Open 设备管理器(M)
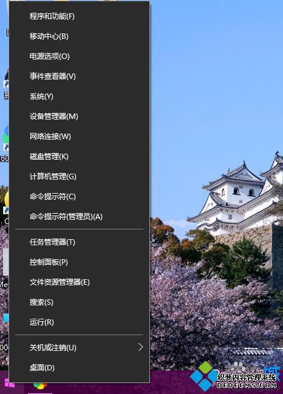 [x=80, y=117]
